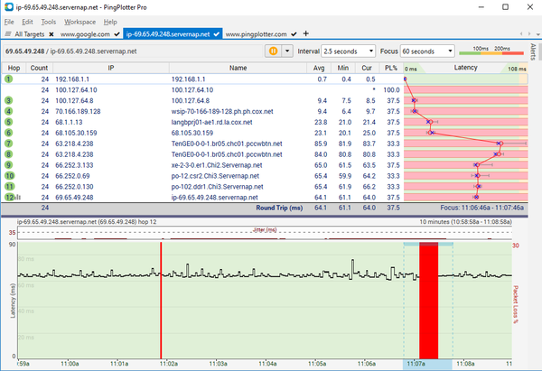Add a new target tab with plus

(x=305, y=33)
